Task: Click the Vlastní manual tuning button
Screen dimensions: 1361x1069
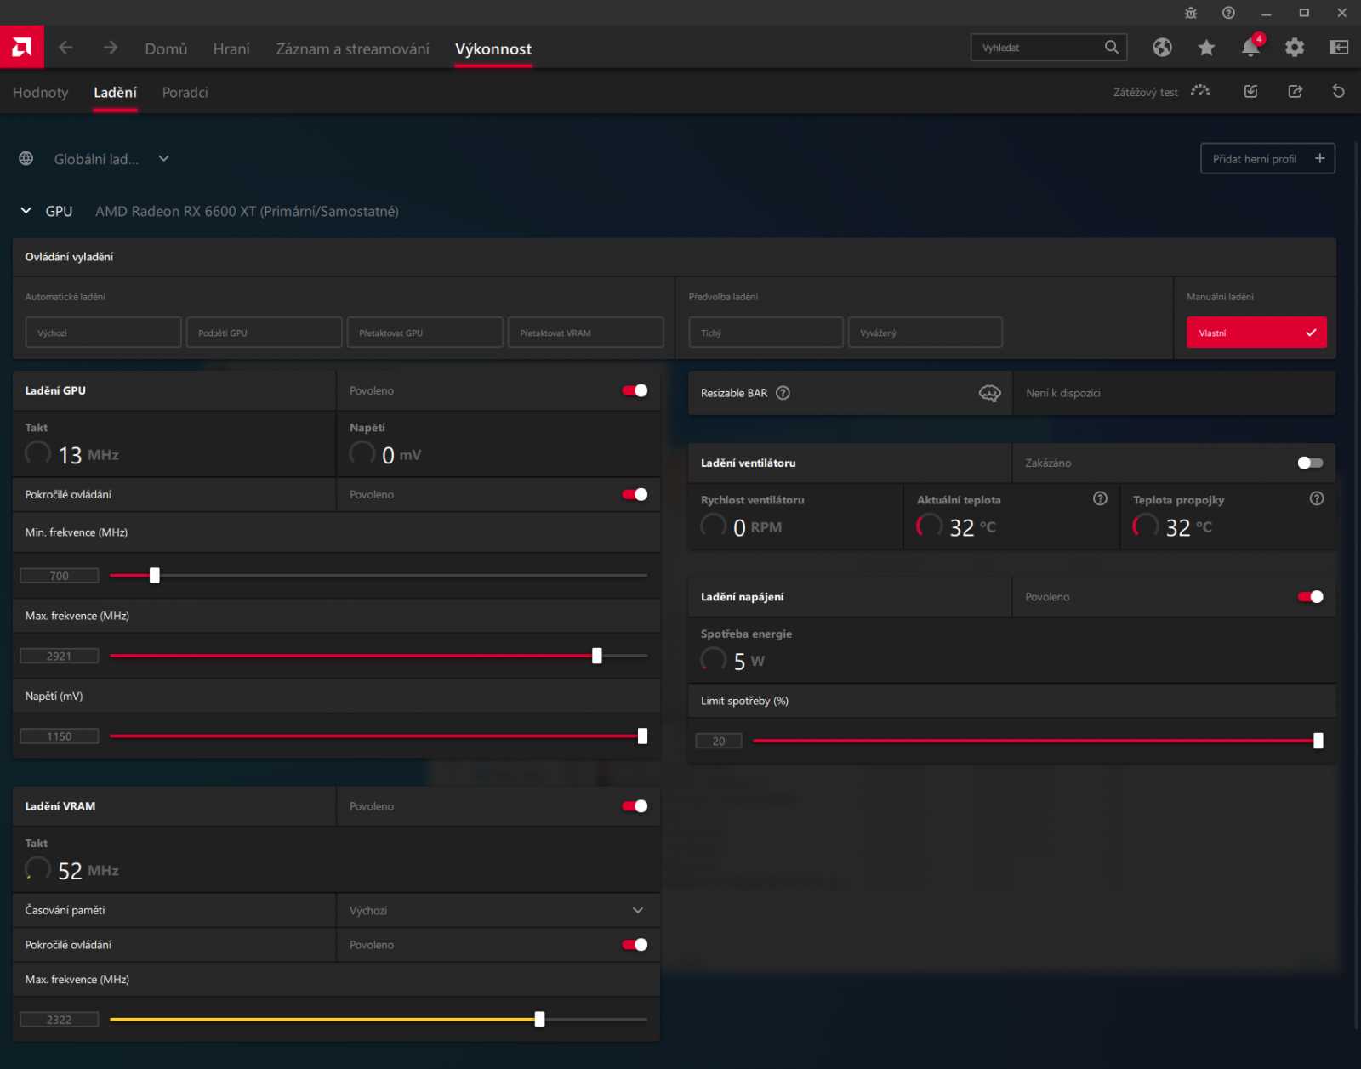Action: [1256, 333]
